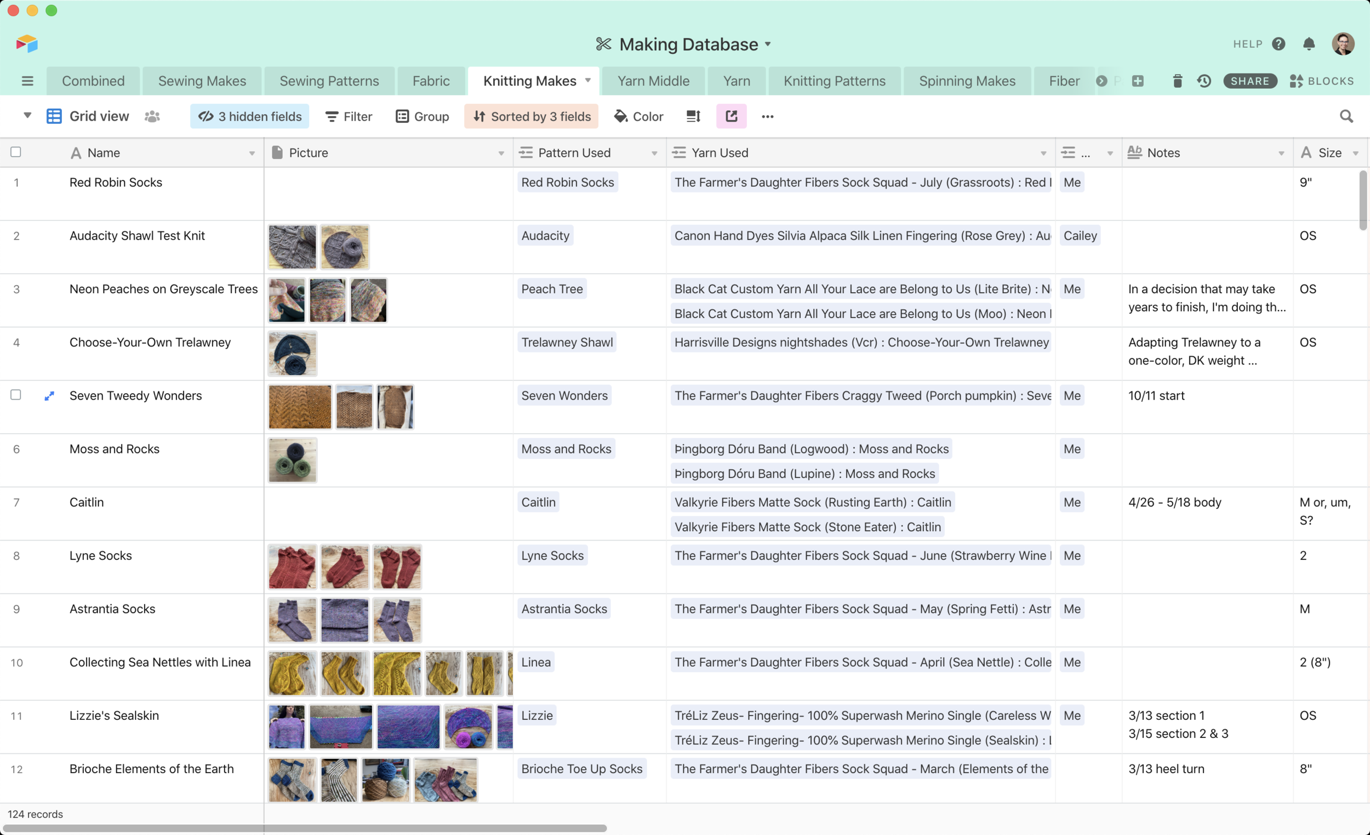Select the Caitlin name cell
The width and height of the screenshot is (1370, 835).
(x=164, y=514)
